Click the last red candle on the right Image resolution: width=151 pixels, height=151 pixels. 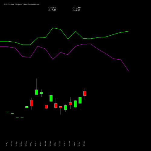pos(85,93)
